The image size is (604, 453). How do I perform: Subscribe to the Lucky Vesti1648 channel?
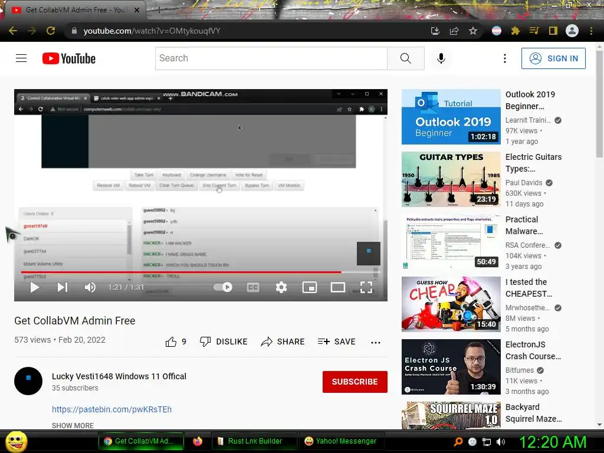point(354,382)
